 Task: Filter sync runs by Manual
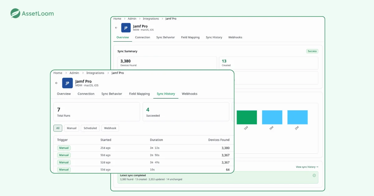coord(72,128)
